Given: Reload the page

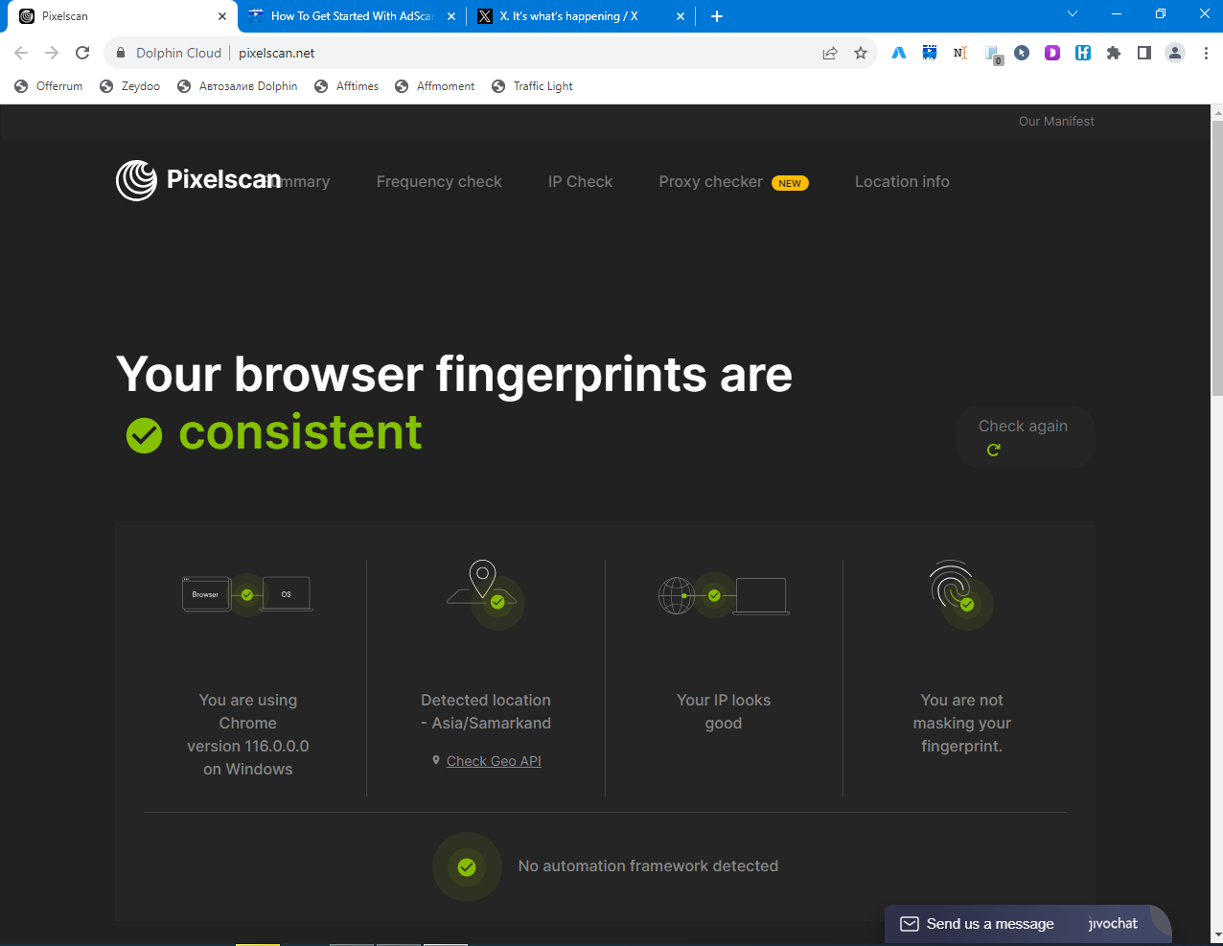Looking at the screenshot, I should pyautogui.click(x=82, y=54).
